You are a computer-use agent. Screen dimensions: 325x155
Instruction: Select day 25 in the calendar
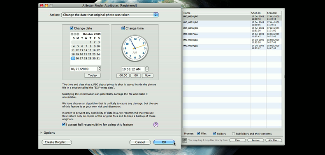[73, 59]
